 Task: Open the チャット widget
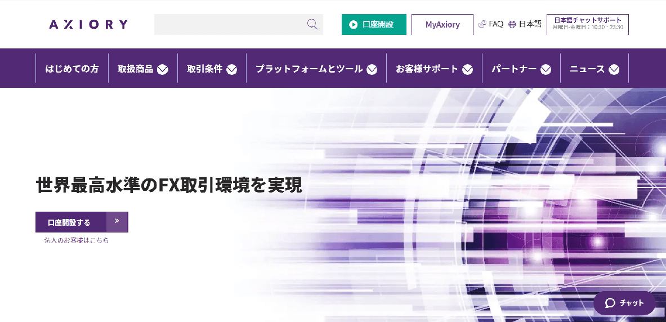624,303
